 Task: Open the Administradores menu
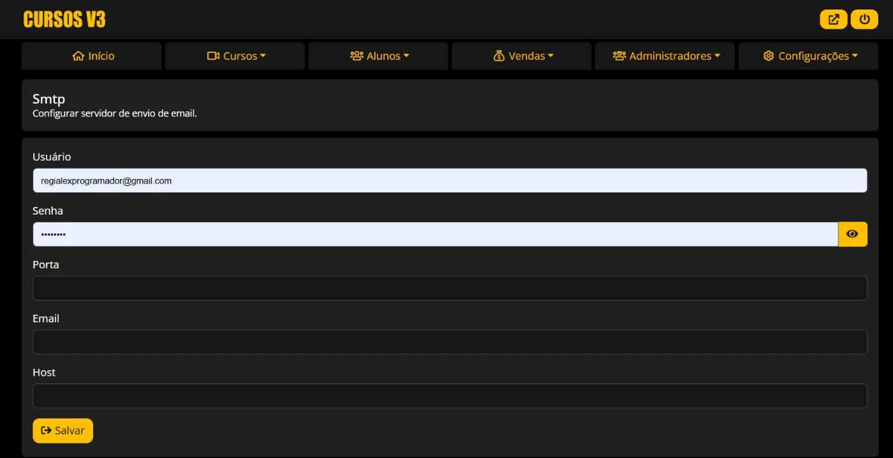click(670, 56)
